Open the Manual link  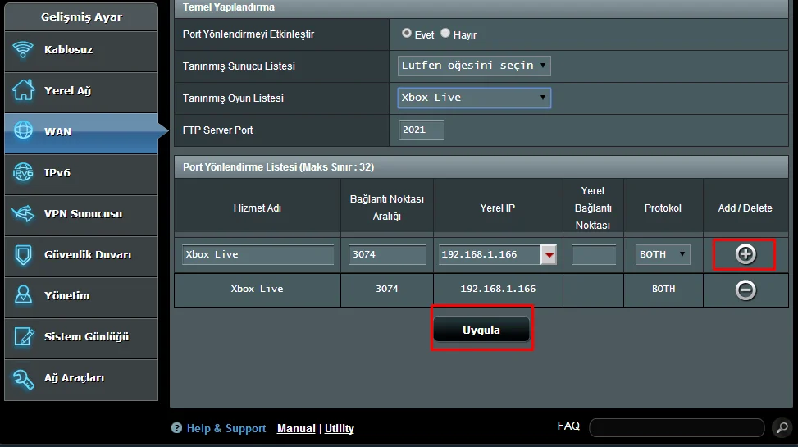pyautogui.click(x=296, y=428)
